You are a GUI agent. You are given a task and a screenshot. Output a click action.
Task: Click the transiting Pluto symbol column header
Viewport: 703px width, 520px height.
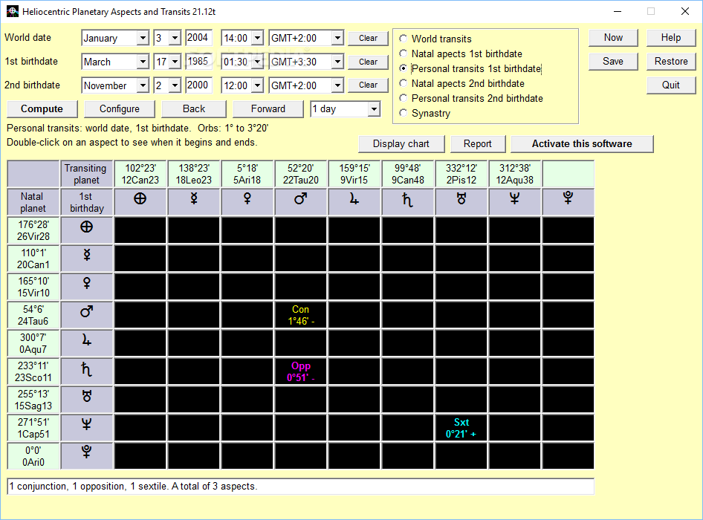coord(568,202)
